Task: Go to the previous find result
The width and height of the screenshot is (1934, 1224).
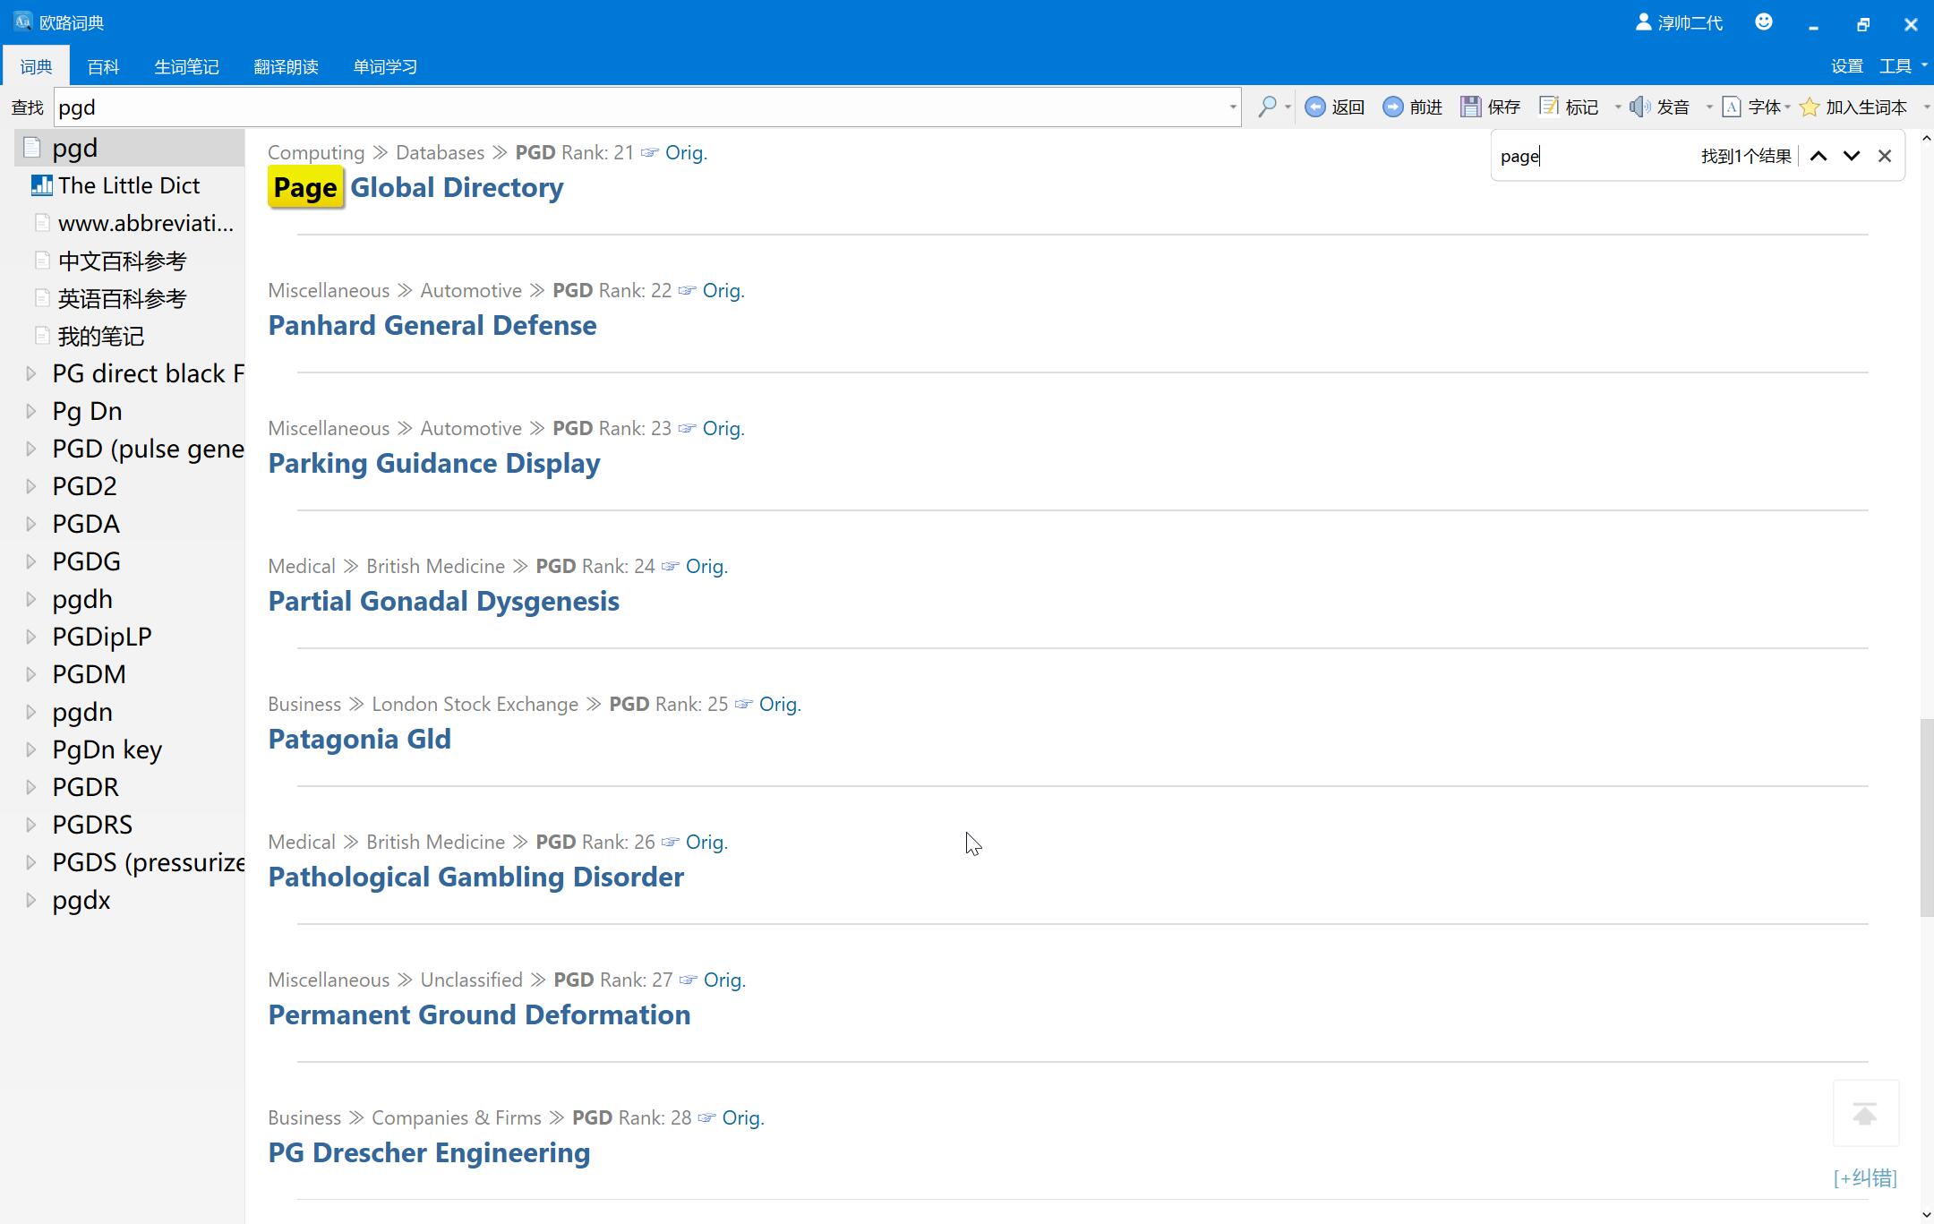Action: (x=1818, y=156)
